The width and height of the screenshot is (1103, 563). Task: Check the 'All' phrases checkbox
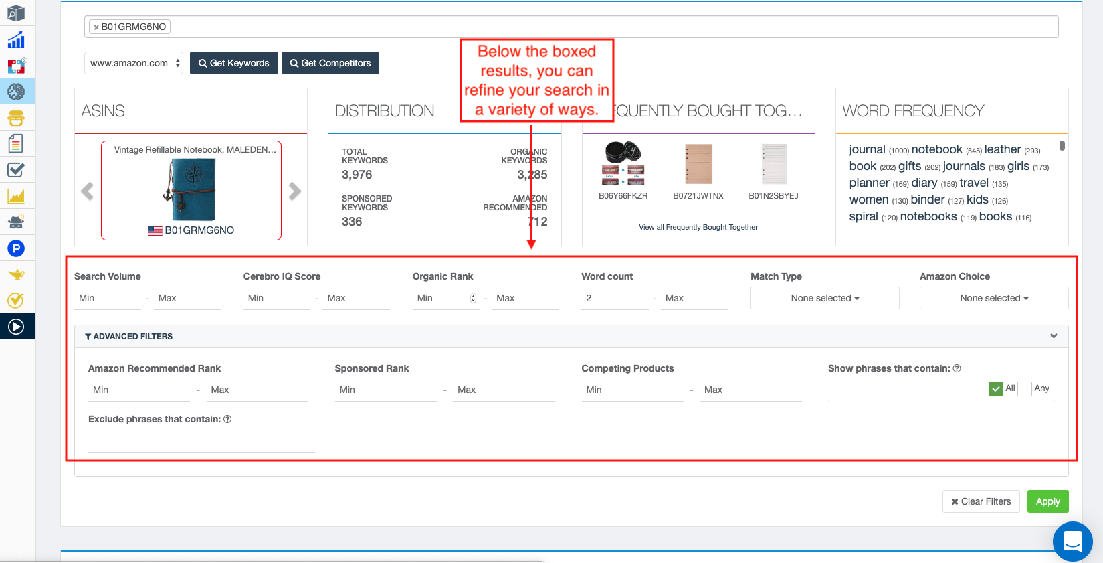pos(995,389)
